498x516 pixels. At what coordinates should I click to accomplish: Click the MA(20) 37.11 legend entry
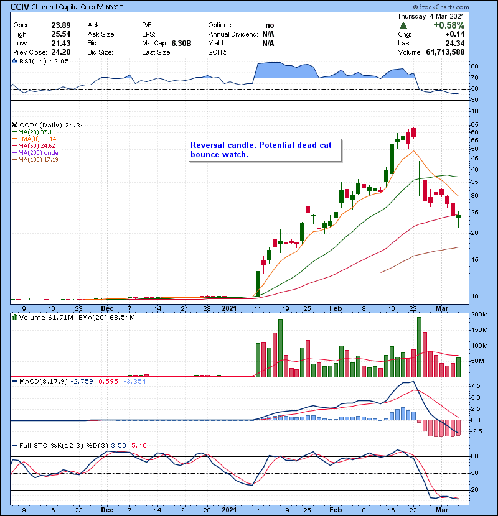[x=34, y=132]
